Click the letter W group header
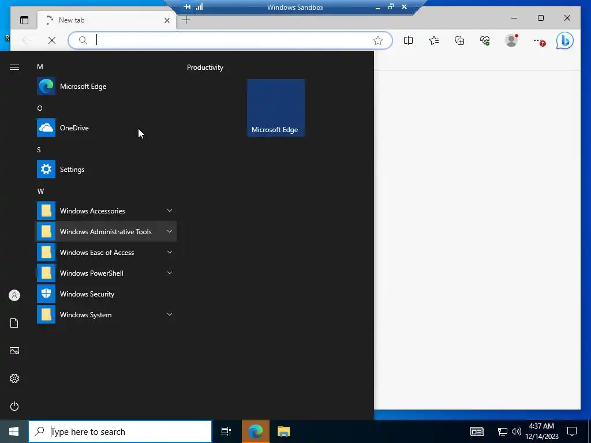 (x=41, y=191)
